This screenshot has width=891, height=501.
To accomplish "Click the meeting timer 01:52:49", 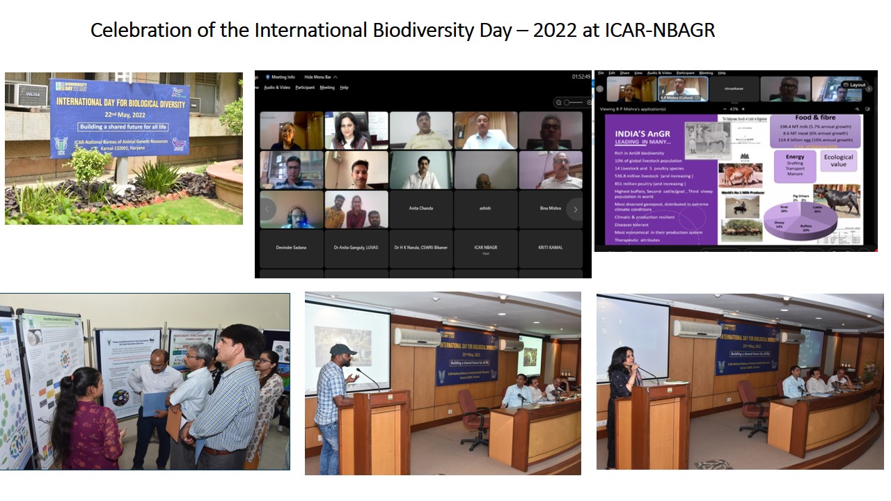I will (581, 77).
